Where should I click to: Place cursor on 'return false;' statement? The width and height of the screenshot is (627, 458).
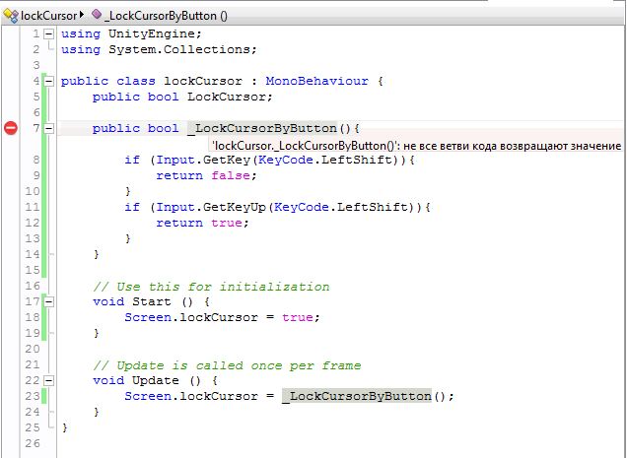coord(206,176)
